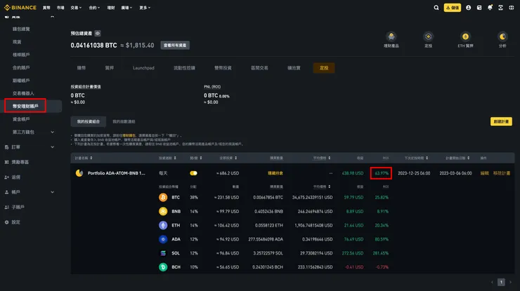Click the Remove Plan link
Viewport: 520px width, 291px height.
tap(502, 173)
